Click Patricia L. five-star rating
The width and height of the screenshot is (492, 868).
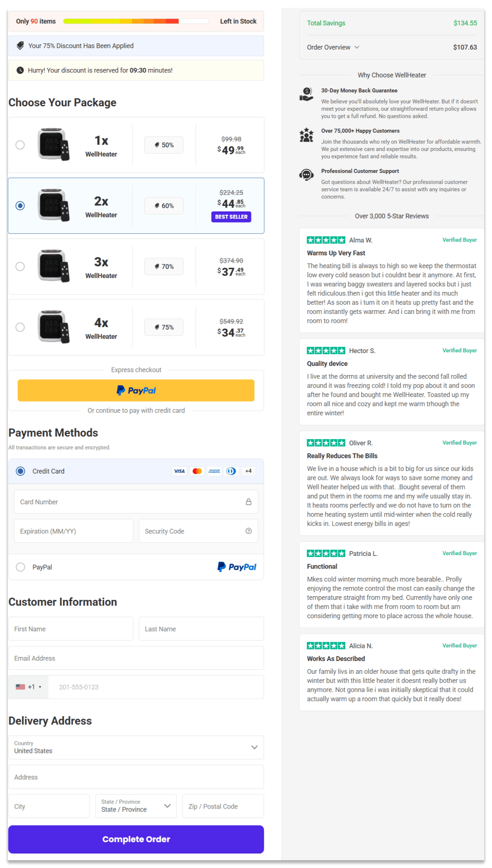coord(326,553)
